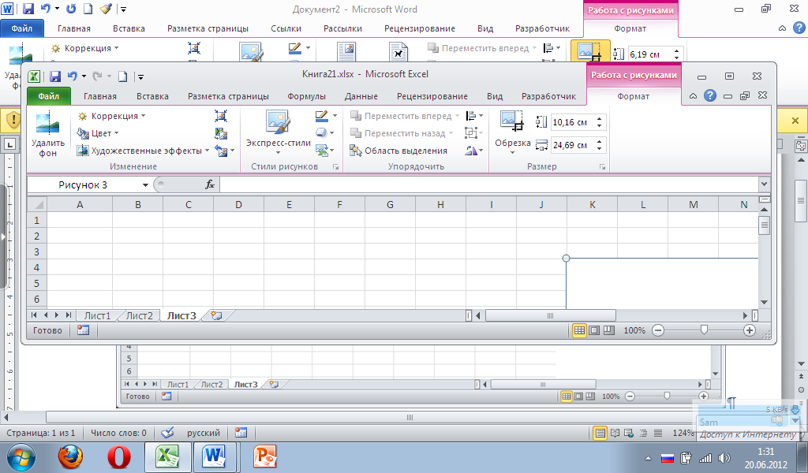This screenshot has width=808, height=473.
Task: Open PowerPoint from the taskbar
Action: click(x=265, y=456)
